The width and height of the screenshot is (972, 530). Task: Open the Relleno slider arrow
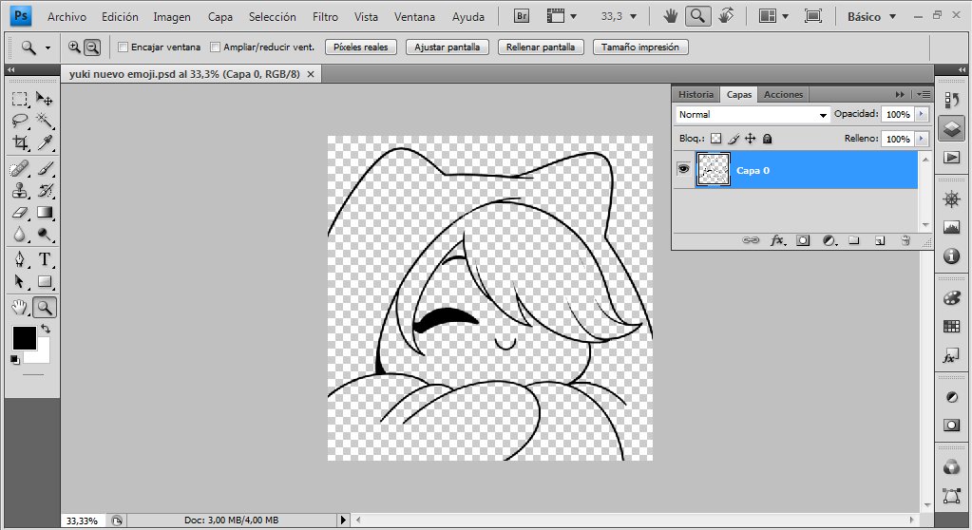click(922, 139)
